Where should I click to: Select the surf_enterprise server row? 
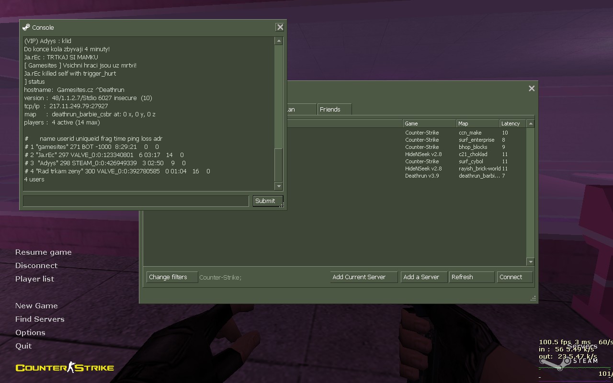407,140
